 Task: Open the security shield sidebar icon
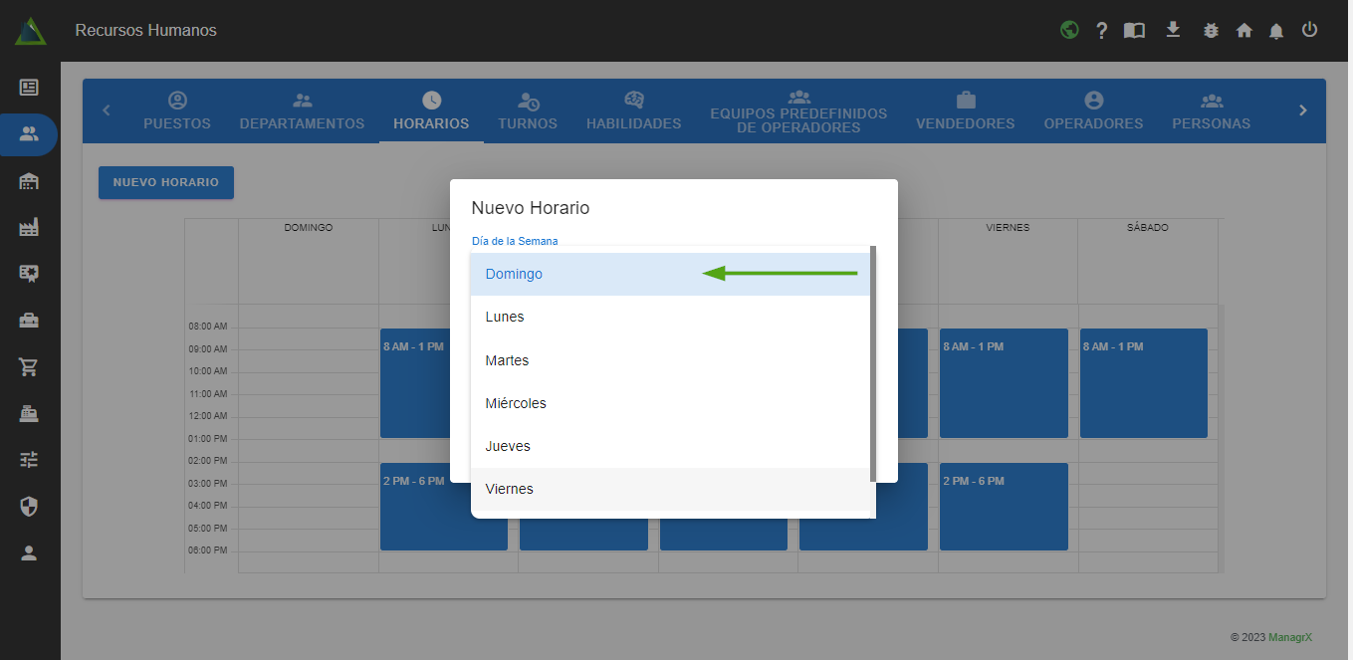click(29, 507)
